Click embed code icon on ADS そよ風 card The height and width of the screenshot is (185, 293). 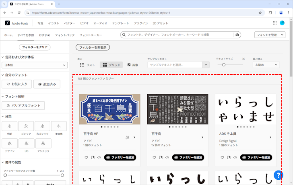pyautogui.click(x=235, y=157)
